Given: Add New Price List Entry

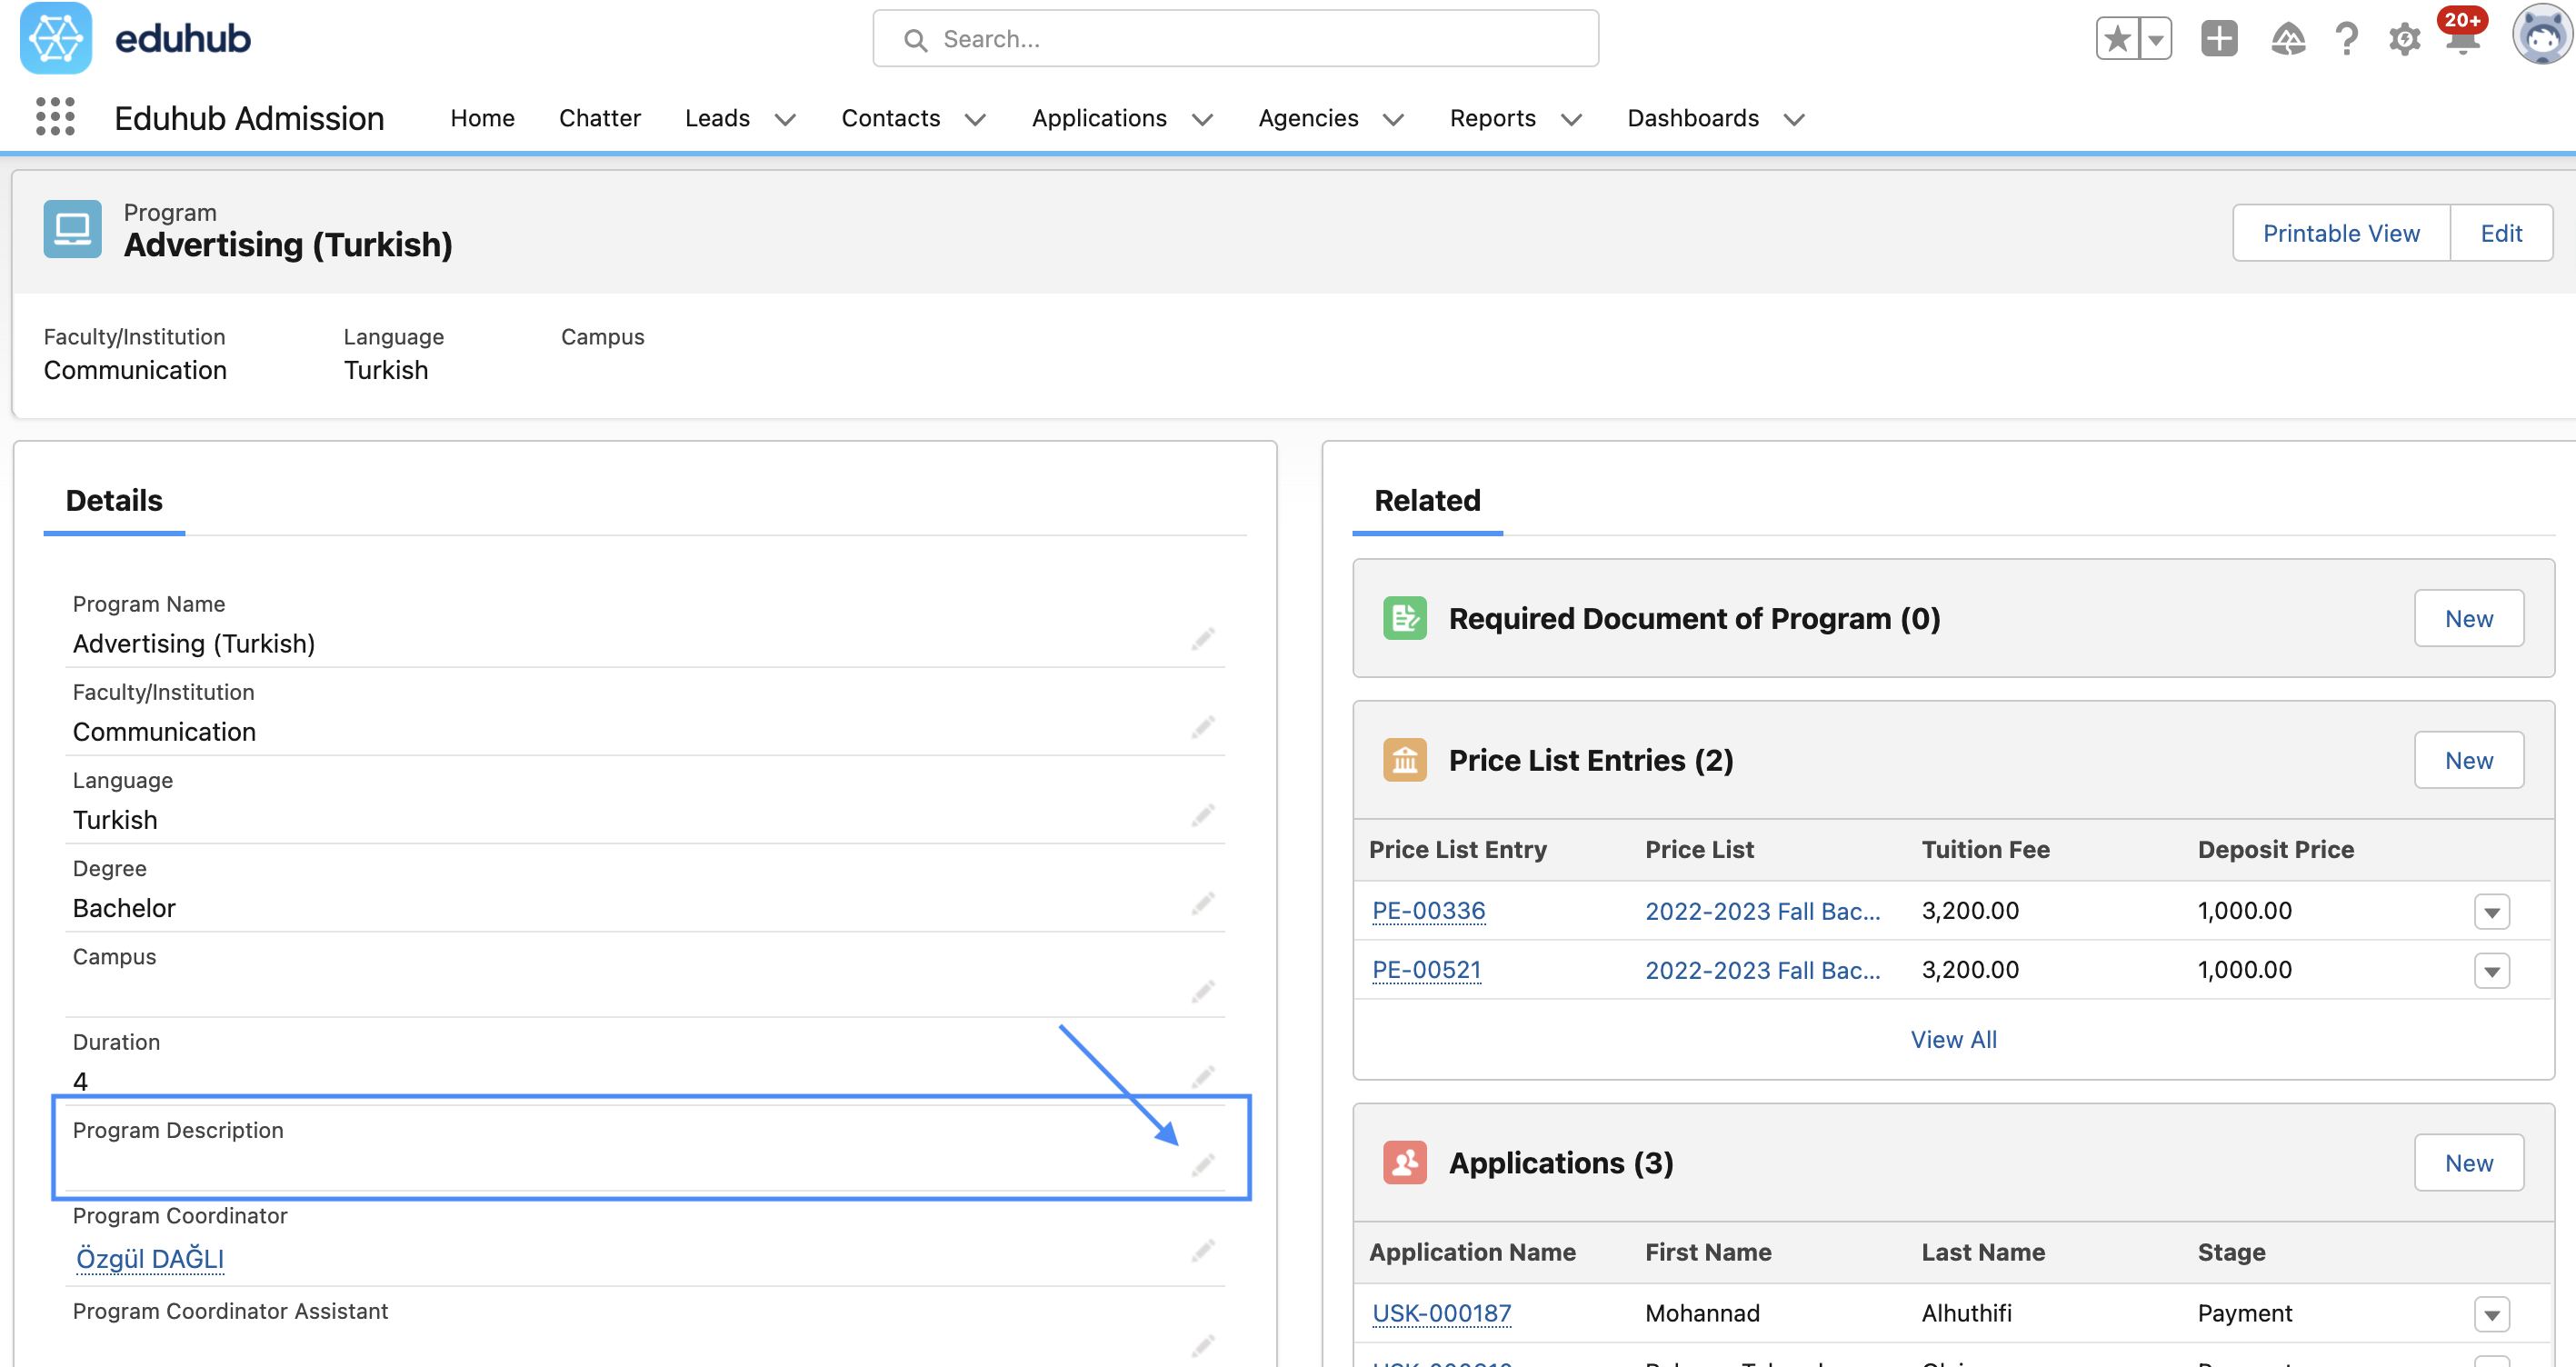Looking at the screenshot, I should click(2468, 760).
